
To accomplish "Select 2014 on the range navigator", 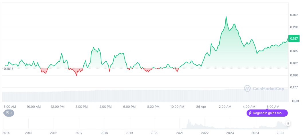I will [6, 133].
